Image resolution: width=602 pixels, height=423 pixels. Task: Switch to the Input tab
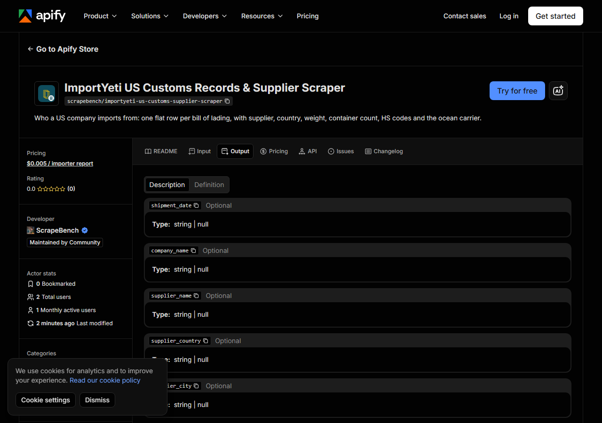coord(199,151)
